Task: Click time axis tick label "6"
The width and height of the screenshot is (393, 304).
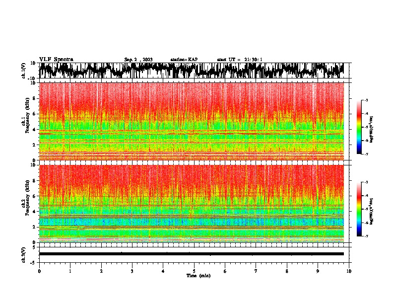Action: click(225, 271)
